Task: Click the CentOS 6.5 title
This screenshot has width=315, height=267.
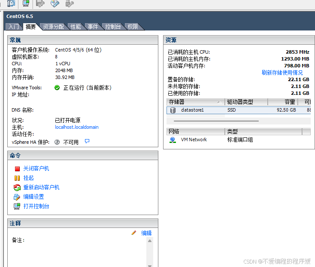Action: coord(20,16)
